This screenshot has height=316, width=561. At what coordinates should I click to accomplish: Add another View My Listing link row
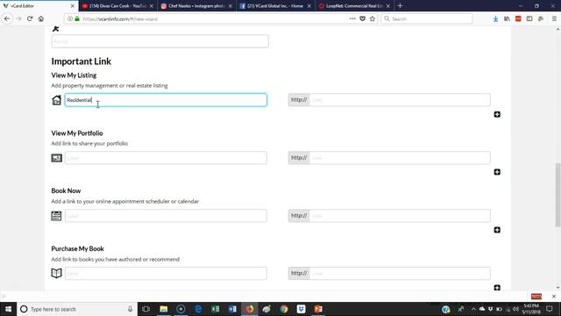click(497, 114)
